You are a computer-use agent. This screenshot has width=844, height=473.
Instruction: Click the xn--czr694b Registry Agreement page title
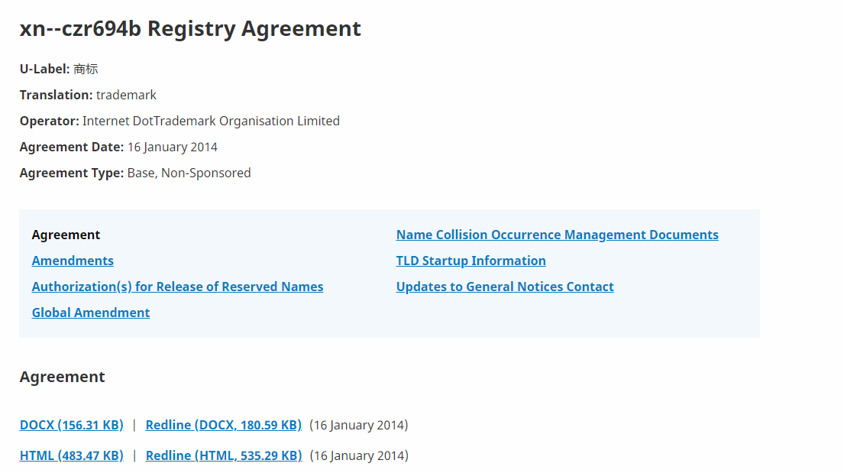(190, 28)
